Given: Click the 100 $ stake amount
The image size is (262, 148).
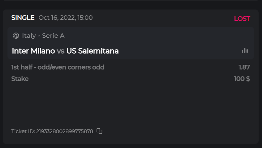Looking at the screenshot, I should click(x=242, y=79).
